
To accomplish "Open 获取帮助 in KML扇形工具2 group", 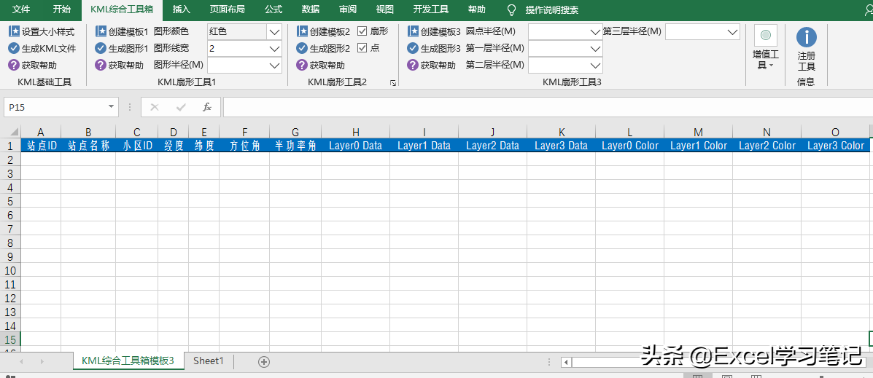I will (x=321, y=65).
